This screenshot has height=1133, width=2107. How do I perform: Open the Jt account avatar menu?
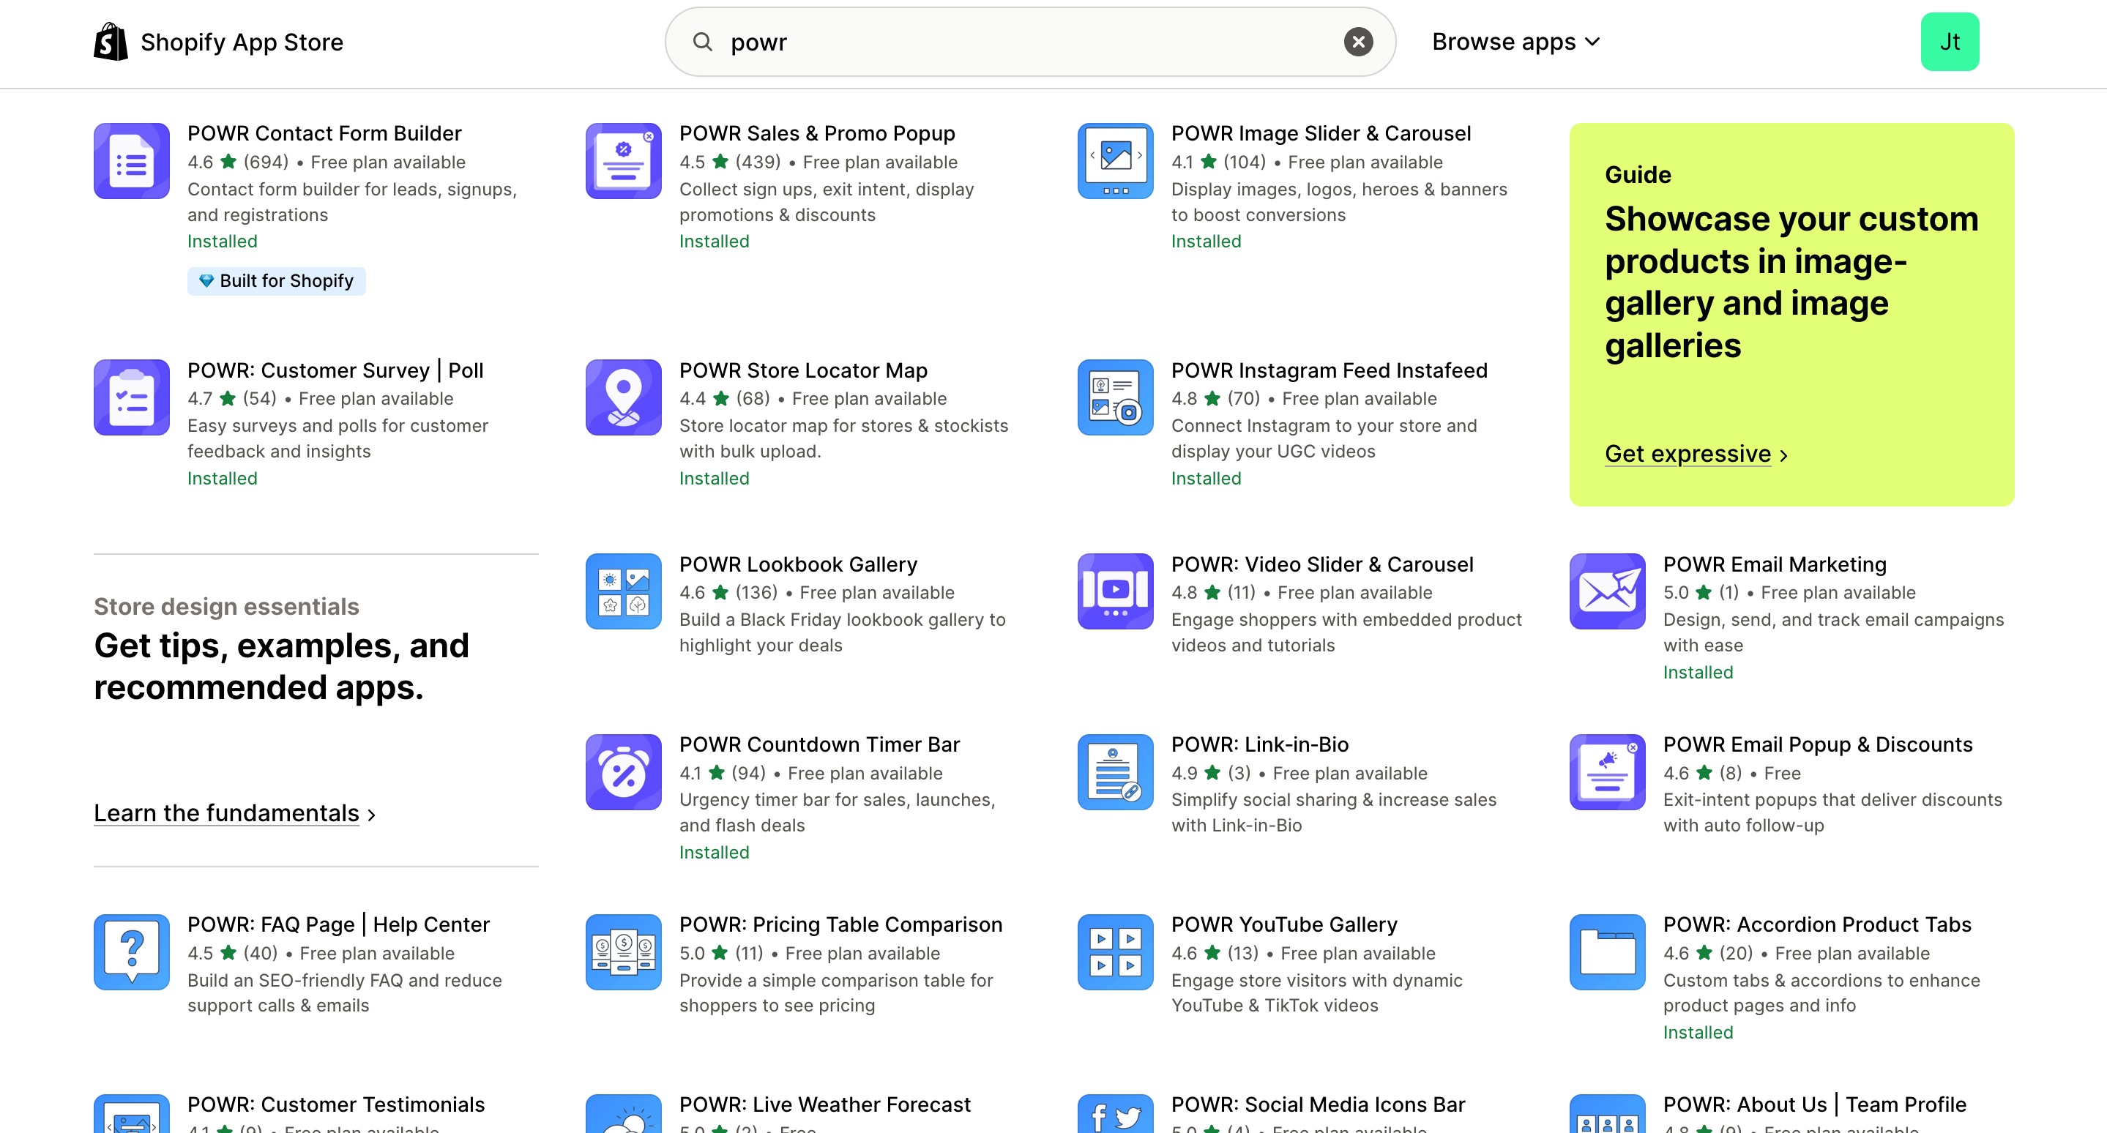(1950, 42)
